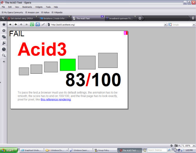The height and width of the screenshot is (153, 196).
Task: Open the Widgets menu
Action: click(x=39, y=7)
